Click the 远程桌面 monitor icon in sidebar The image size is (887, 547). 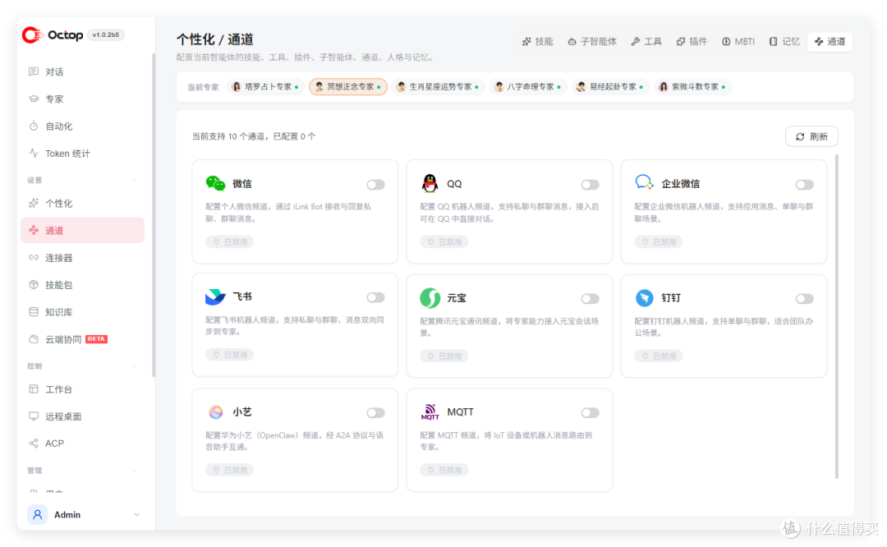tap(34, 416)
